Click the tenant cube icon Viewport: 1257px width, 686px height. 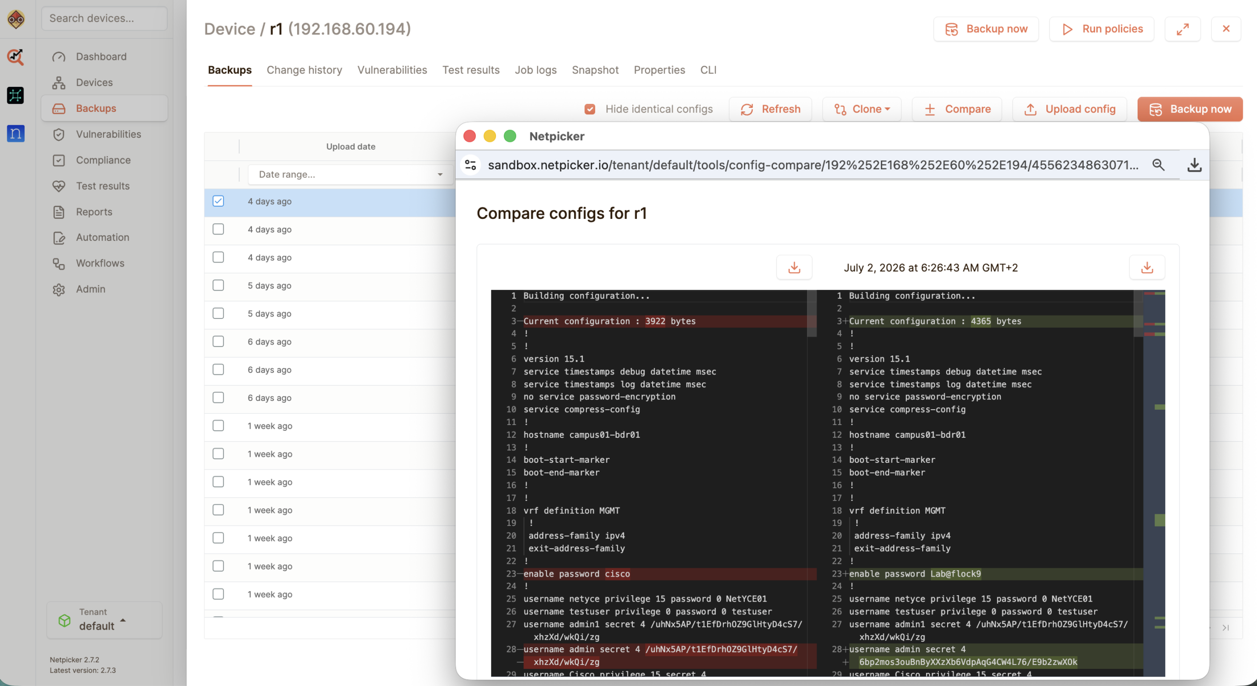64,620
